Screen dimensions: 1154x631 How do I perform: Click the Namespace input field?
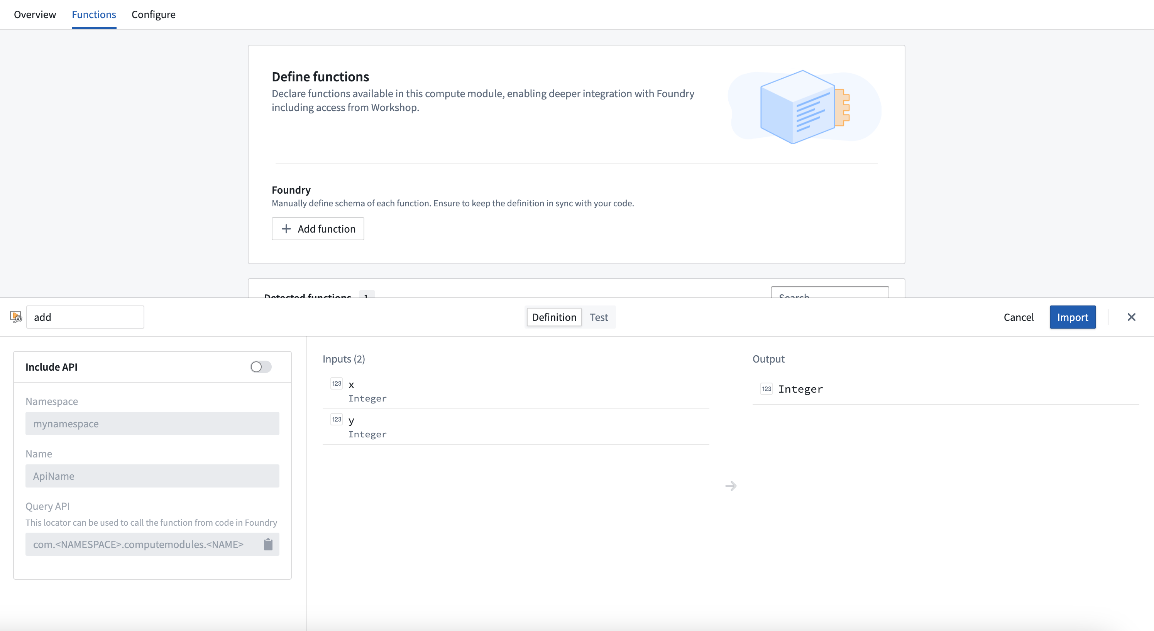pyautogui.click(x=152, y=423)
